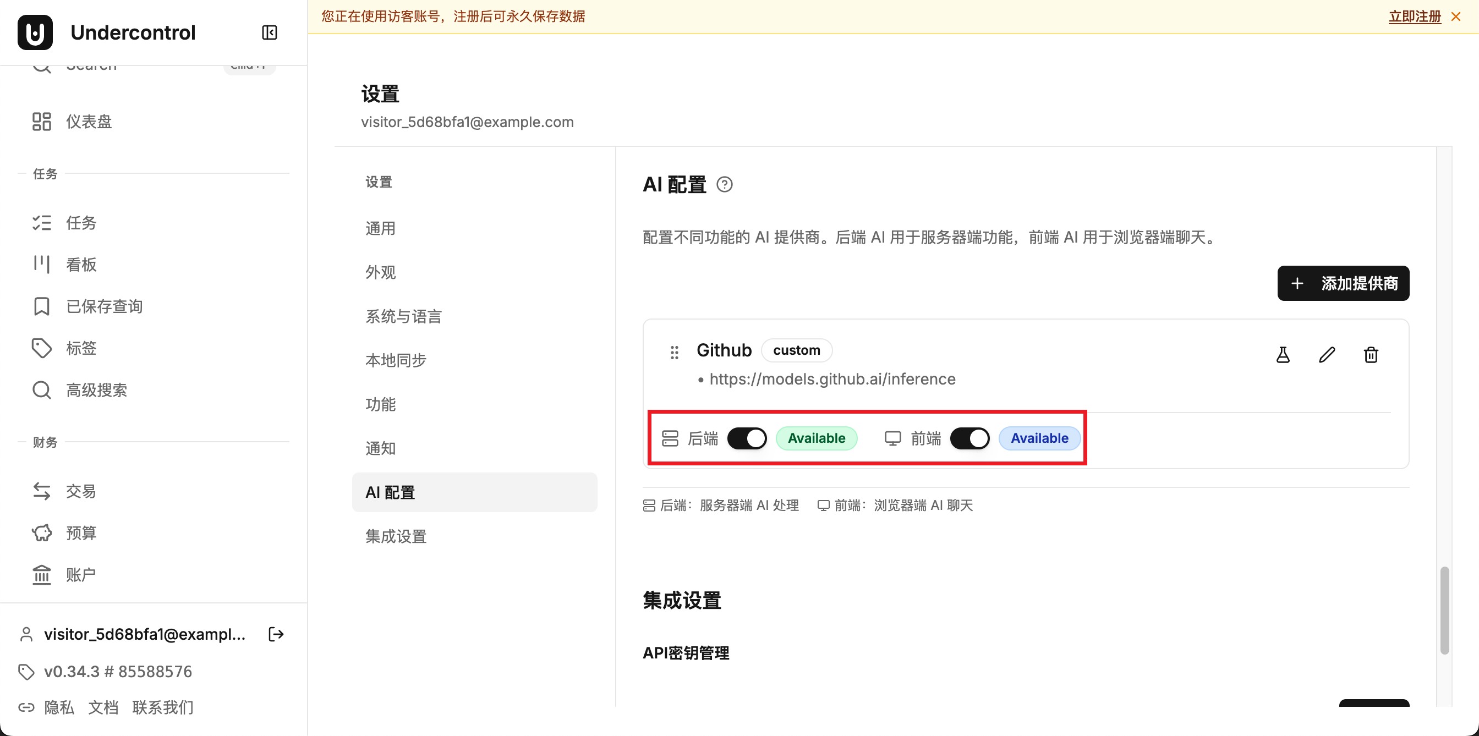The width and height of the screenshot is (1479, 736).
Task: Open 账户 accounts page
Action: [154, 575]
